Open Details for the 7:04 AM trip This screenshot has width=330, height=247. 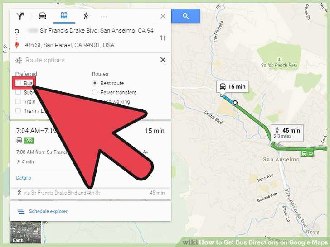click(x=24, y=178)
